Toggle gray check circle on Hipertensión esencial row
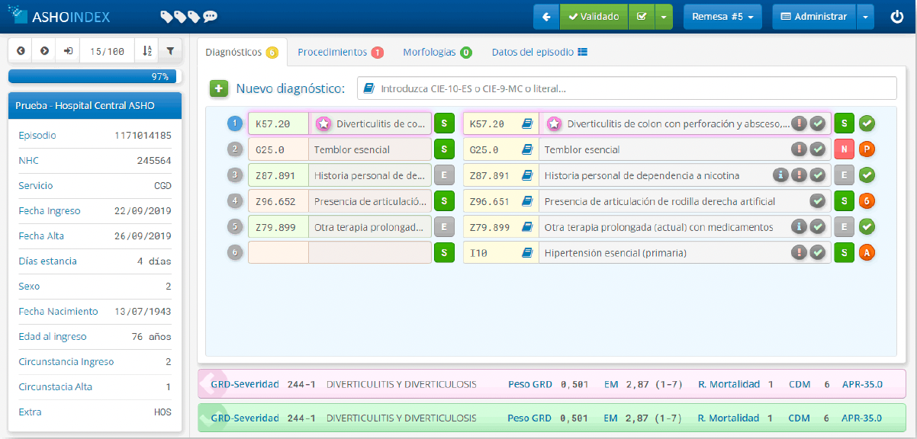917x439 pixels. [x=818, y=253]
